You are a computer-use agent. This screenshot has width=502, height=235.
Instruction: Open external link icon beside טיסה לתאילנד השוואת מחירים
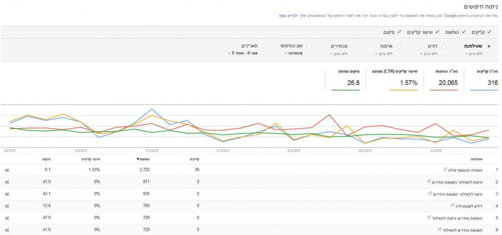(x=430, y=193)
